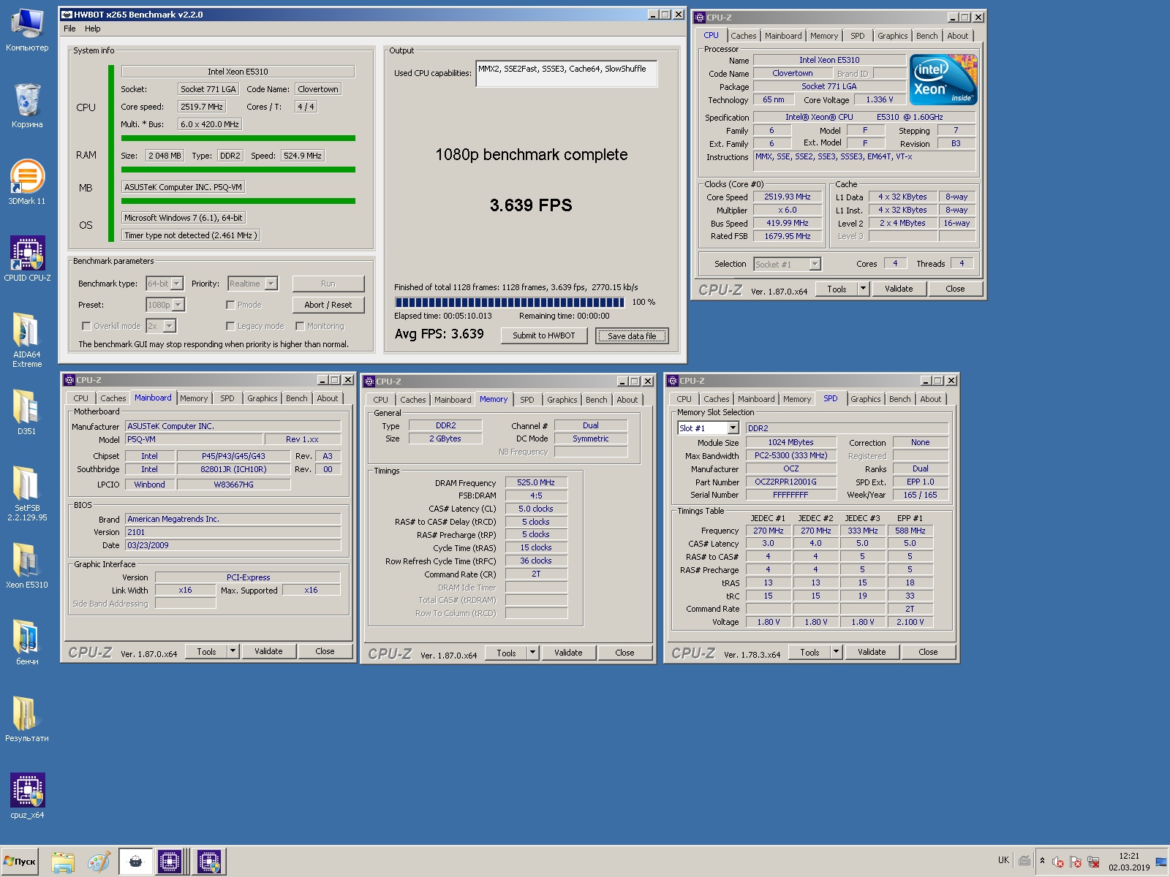The image size is (1170, 877).
Task: Enable the Overkill mode checkbox
Action: [x=86, y=326]
